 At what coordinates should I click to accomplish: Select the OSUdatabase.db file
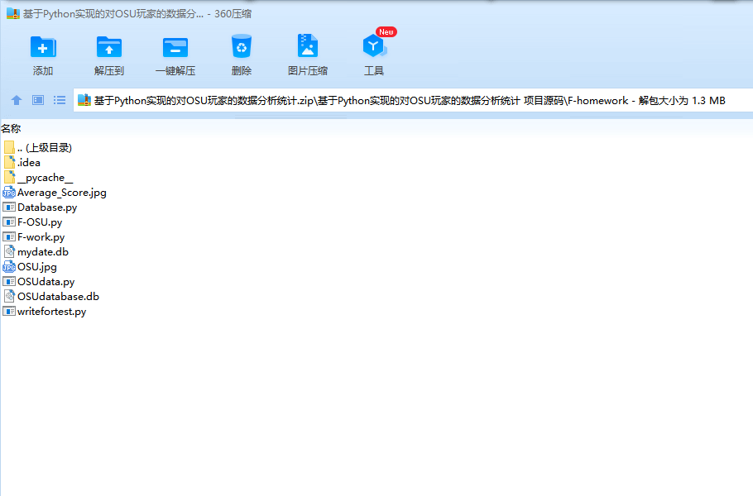51,297
